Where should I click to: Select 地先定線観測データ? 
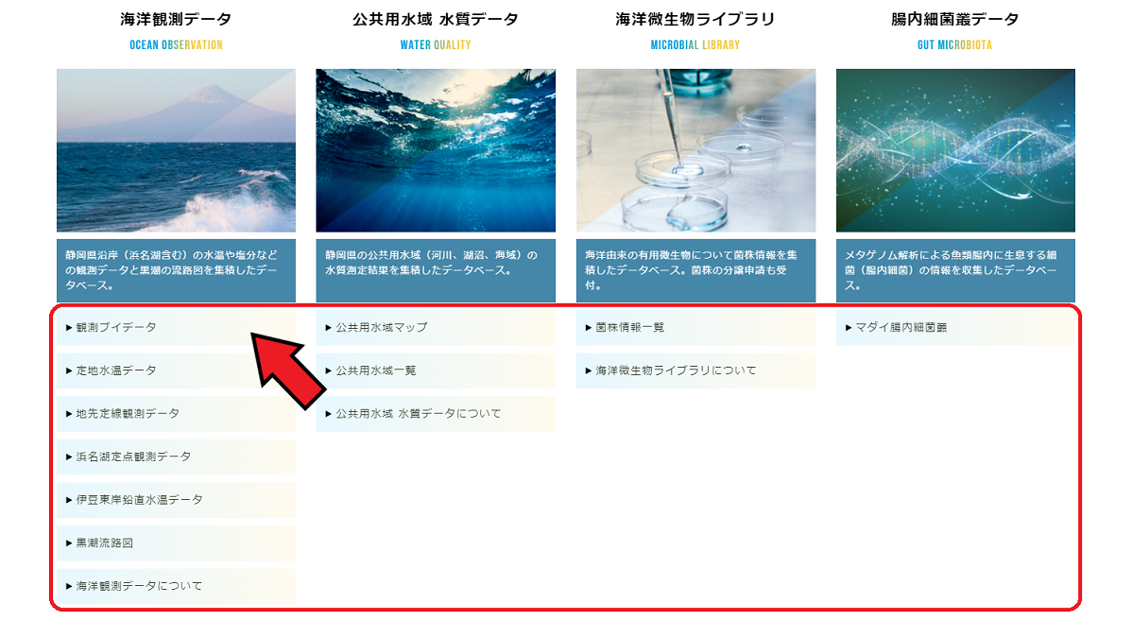pos(176,414)
